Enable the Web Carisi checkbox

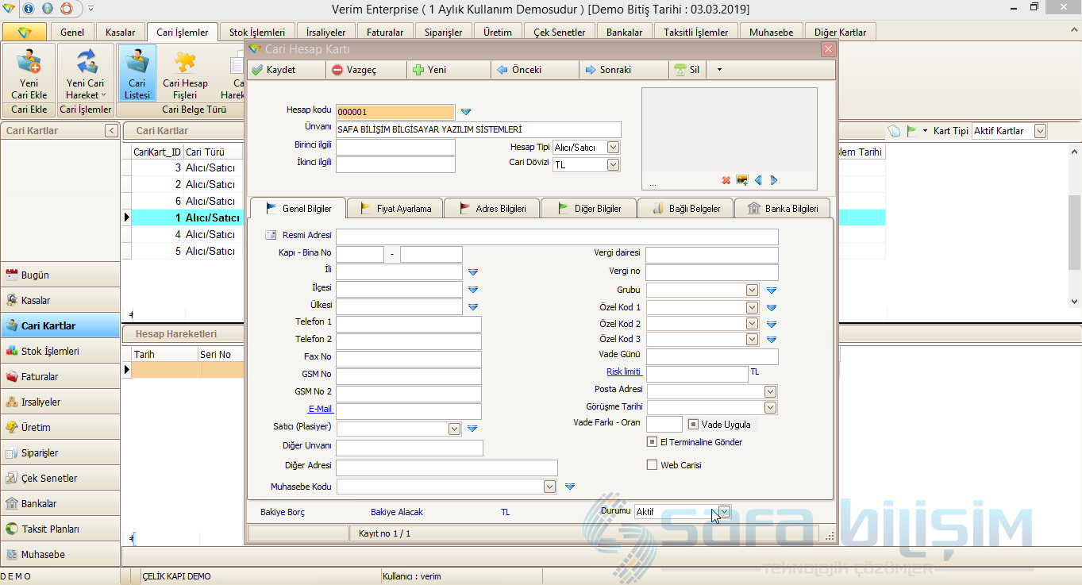(653, 465)
